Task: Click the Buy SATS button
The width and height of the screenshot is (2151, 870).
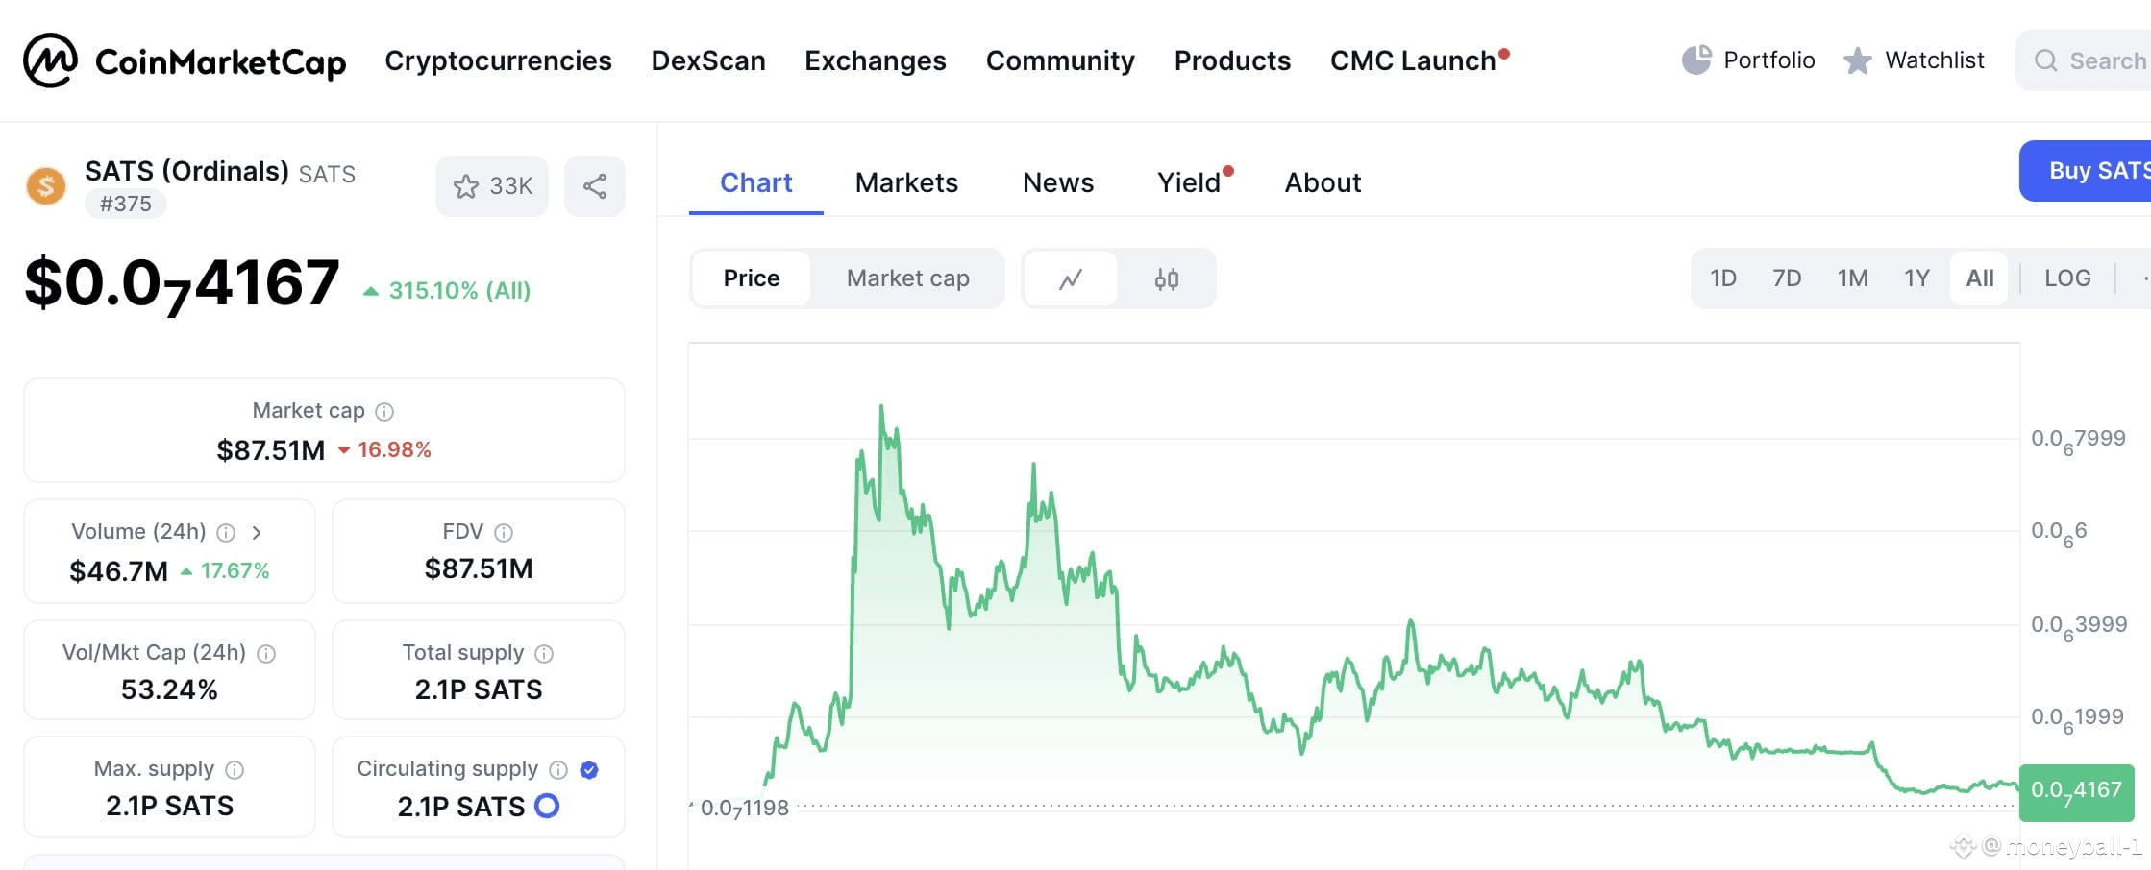Action: click(2085, 171)
